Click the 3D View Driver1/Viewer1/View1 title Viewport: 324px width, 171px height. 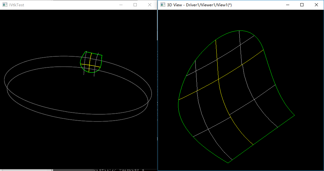tap(199, 5)
